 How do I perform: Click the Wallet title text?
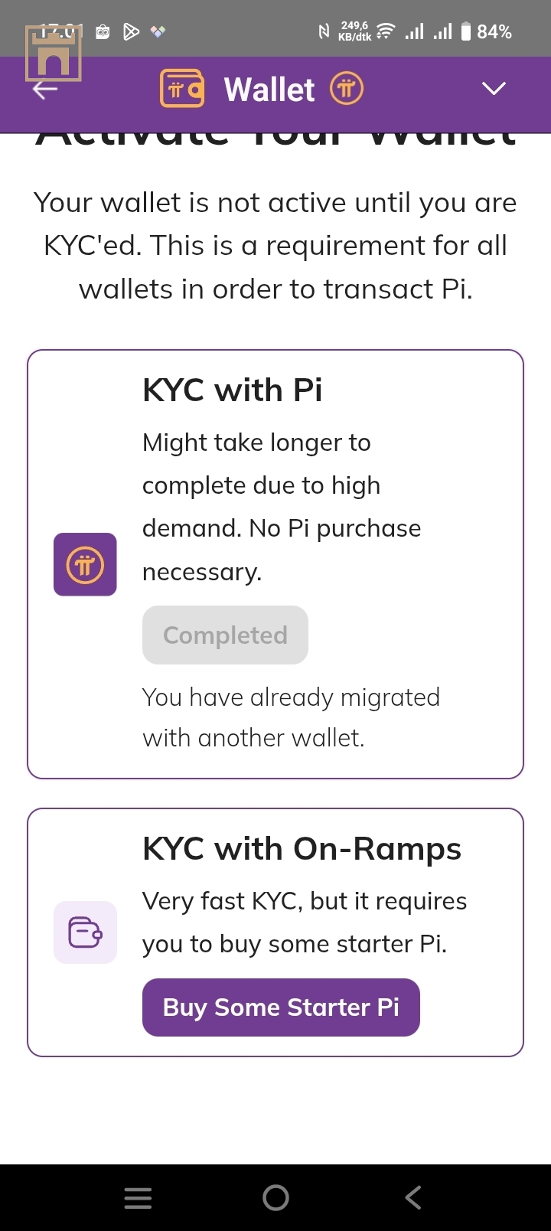269,90
